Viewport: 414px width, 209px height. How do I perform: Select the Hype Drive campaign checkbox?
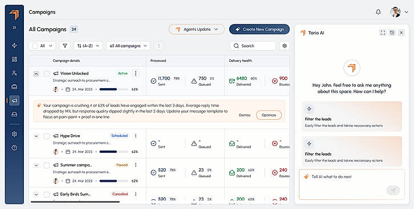coord(46,136)
